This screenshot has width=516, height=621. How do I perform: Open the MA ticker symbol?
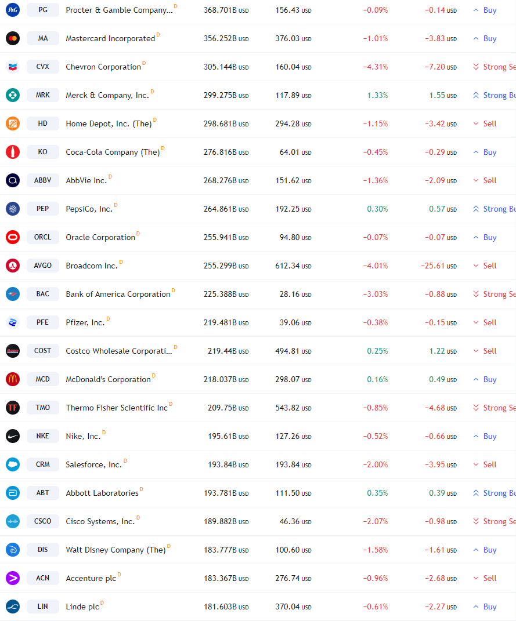click(43, 38)
